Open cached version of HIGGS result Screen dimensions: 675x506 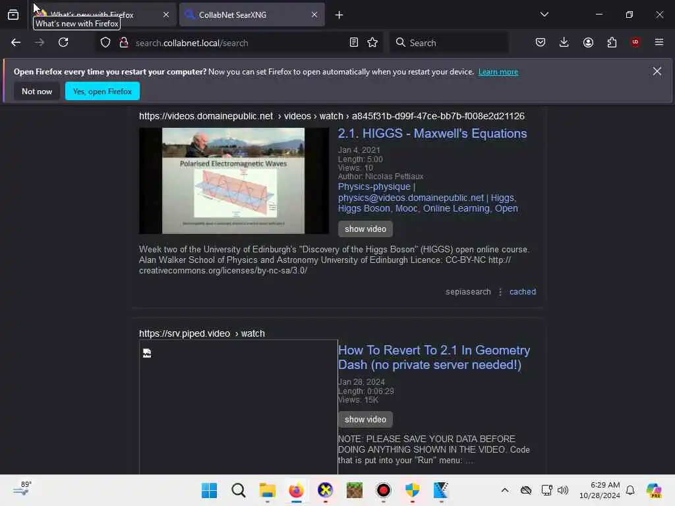pos(523,292)
